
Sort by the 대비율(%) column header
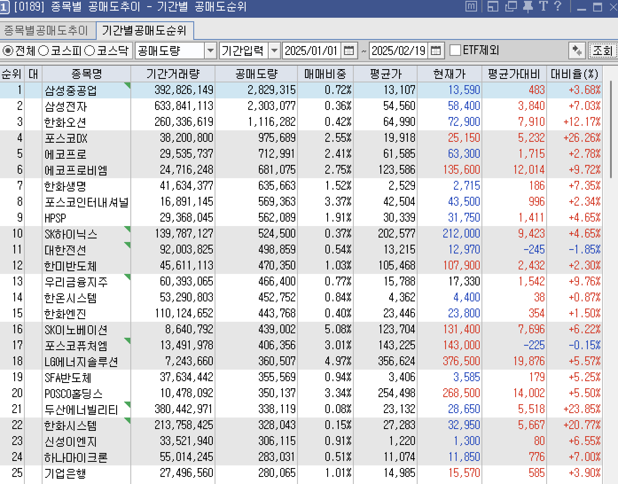point(575,74)
